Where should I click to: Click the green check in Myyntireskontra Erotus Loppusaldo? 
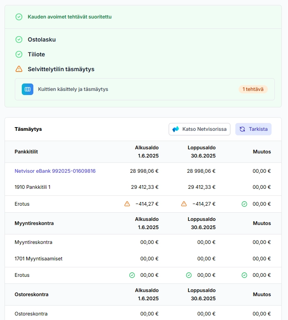tap(189, 275)
